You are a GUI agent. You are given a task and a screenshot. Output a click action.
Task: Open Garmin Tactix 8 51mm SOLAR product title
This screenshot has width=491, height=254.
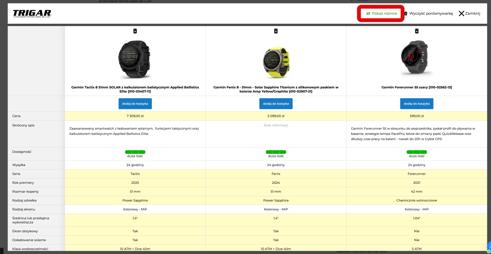pos(135,89)
